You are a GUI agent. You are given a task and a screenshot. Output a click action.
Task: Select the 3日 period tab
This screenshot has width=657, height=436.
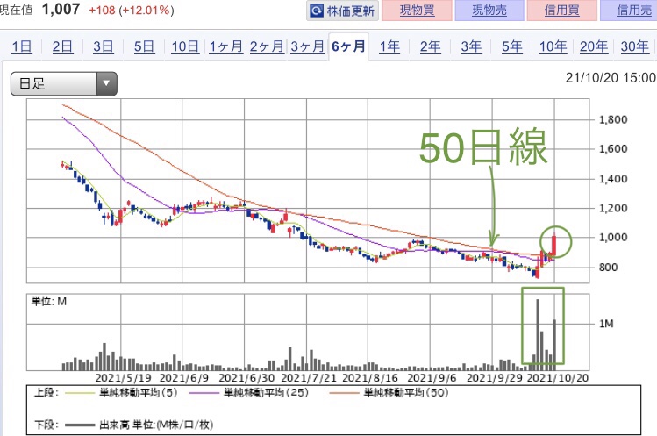point(104,46)
